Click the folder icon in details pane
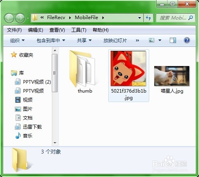 [20, 160]
